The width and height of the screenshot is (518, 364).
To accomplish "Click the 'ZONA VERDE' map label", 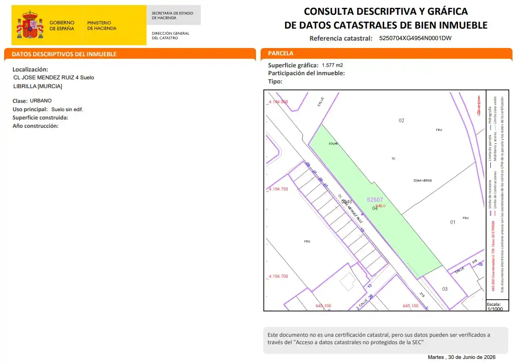I will click(423, 181).
